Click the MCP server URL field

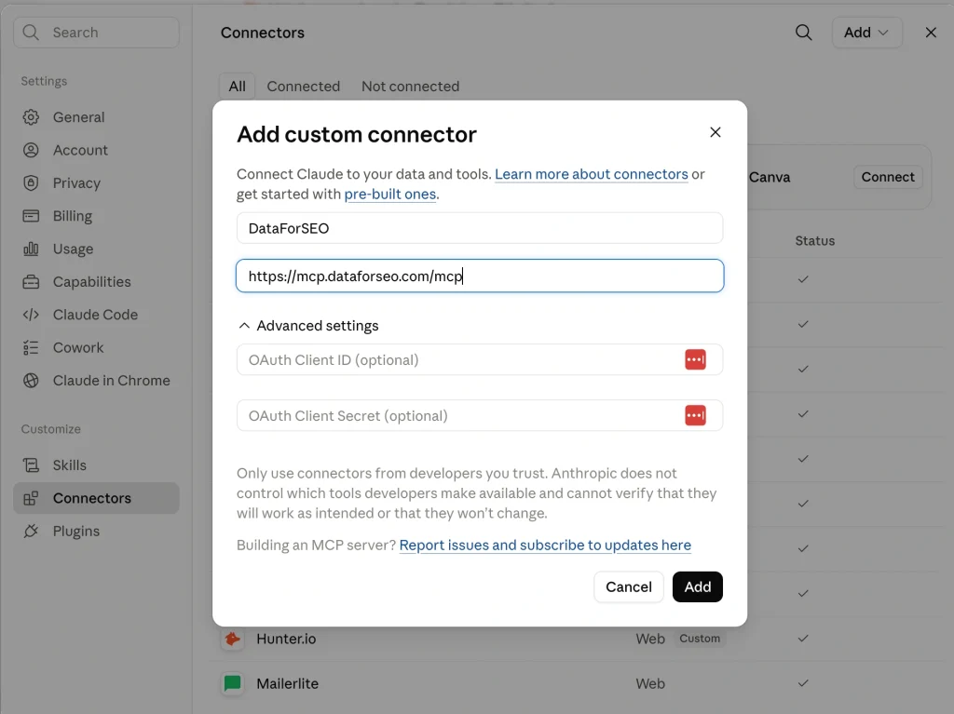point(480,276)
